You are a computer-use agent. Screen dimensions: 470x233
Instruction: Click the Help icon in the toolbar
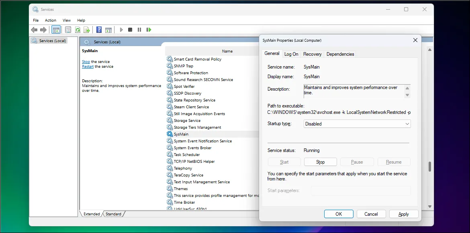98,29
